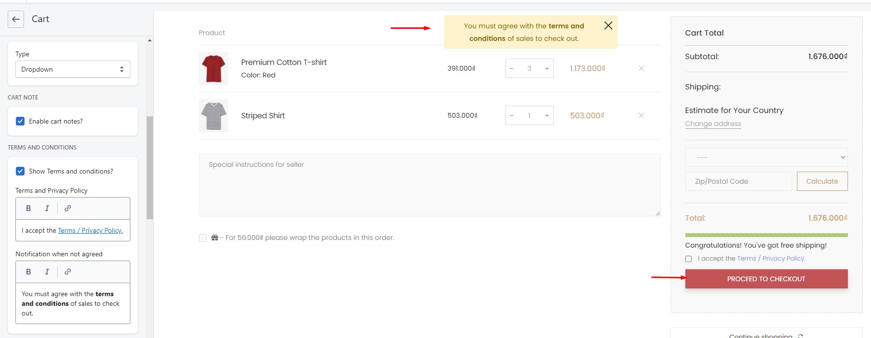The height and width of the screenshot is (338, 871).
Task: Dismiss the terms and conditions warning notice
Action: pyautogui.click(x=608, y=25)
